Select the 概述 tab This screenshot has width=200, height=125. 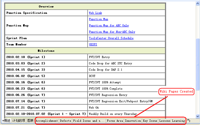[7, 121]
